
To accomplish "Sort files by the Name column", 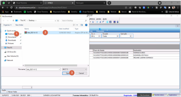I will (x=26, y=29).
